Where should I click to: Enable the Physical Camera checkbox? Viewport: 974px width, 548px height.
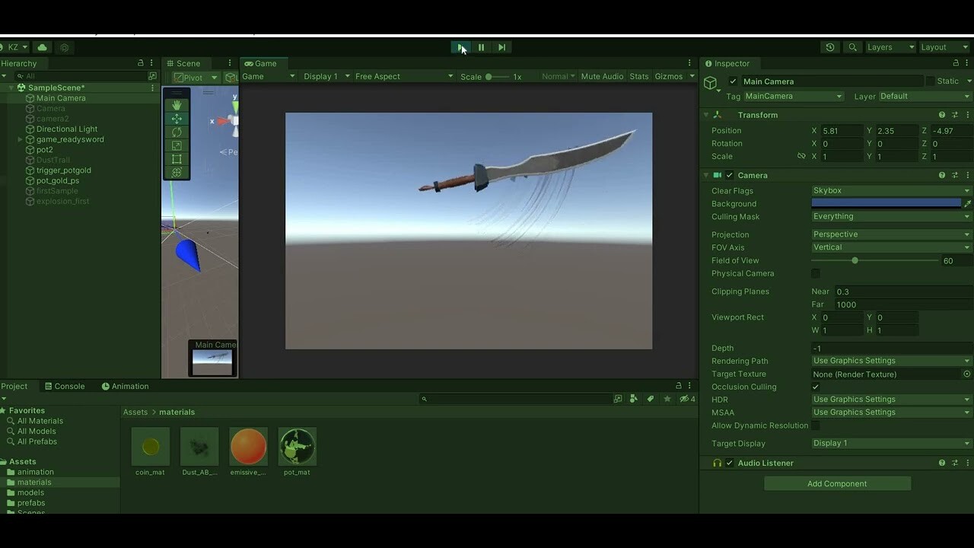(815, 273)
